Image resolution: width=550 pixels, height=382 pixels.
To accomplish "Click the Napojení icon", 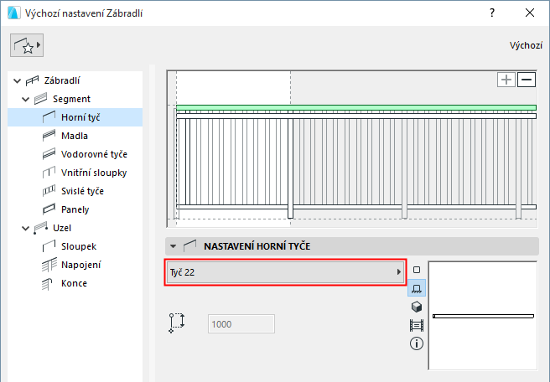I will coord(49,265).
